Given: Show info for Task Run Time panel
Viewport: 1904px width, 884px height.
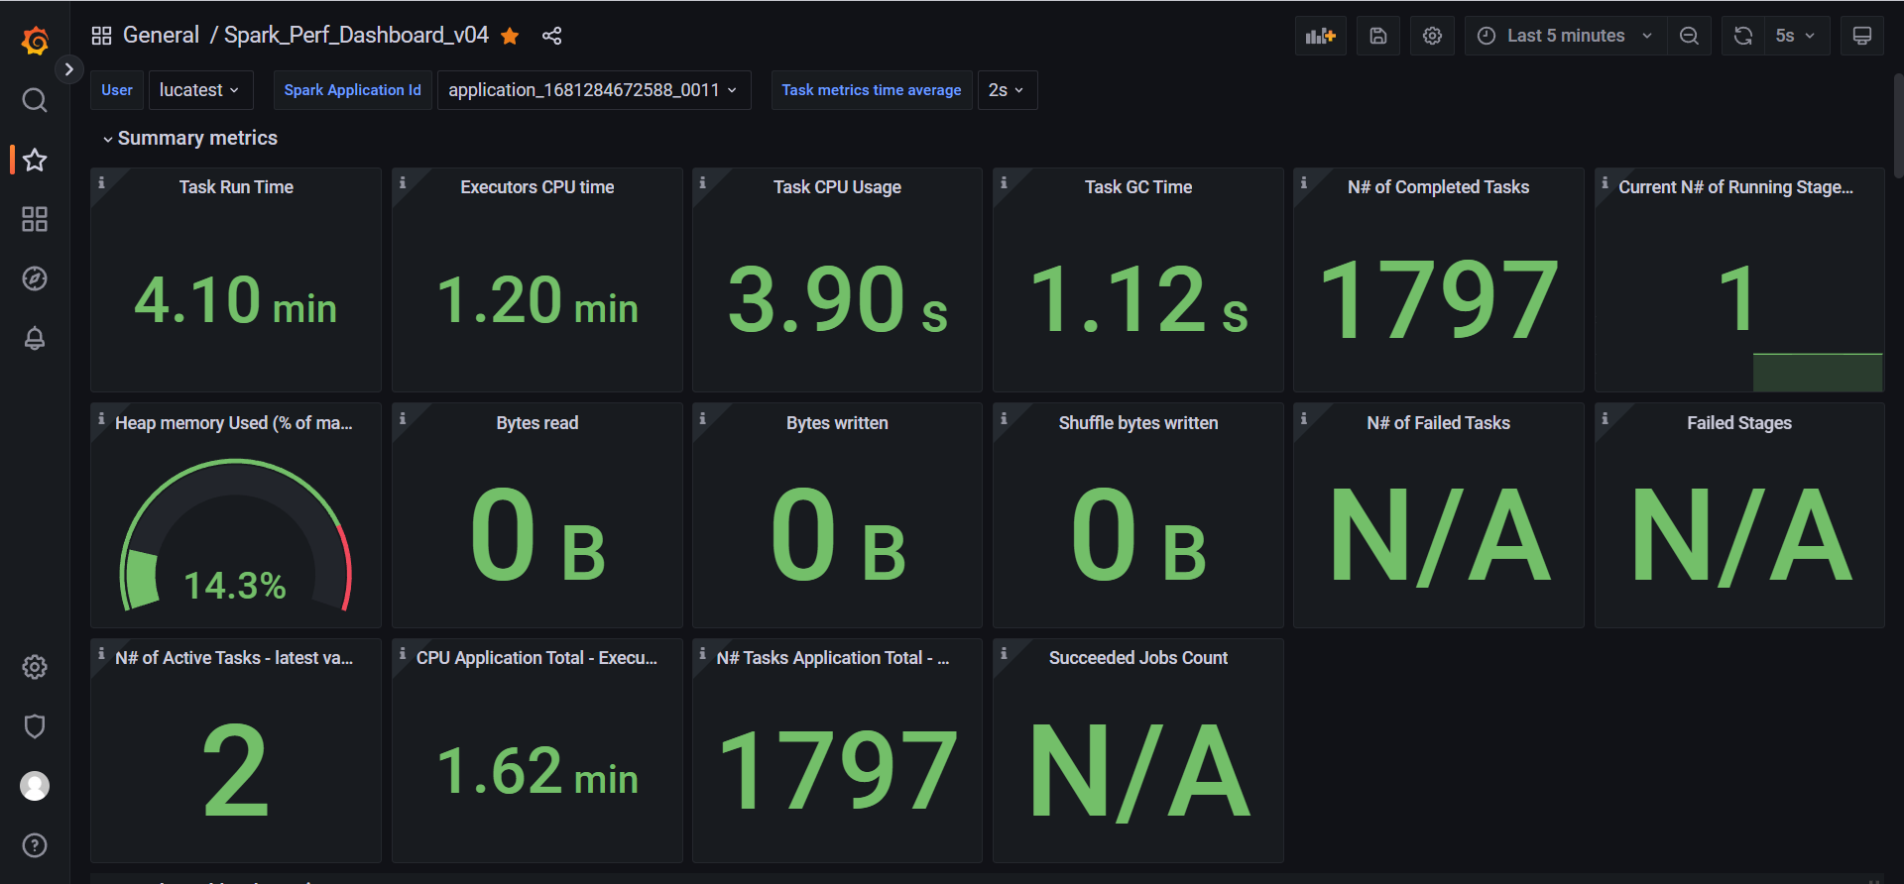Looking at the screenshot, I should point(101,182).
